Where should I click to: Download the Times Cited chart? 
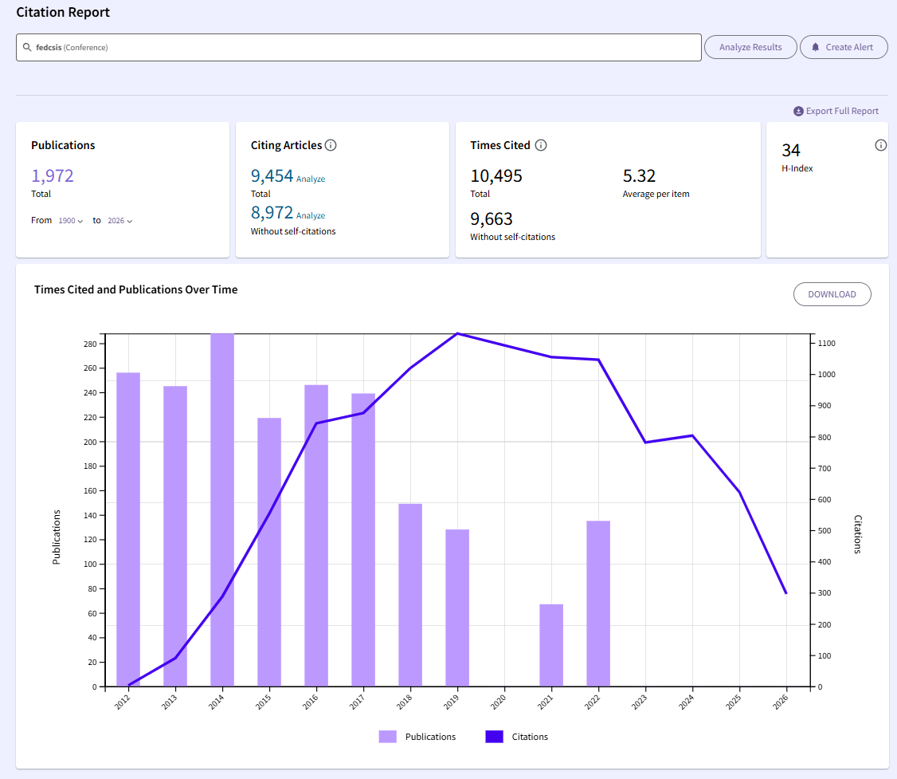click(832, 294)
